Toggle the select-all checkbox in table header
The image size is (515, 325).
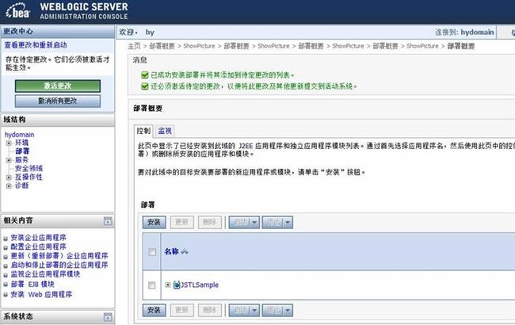coord(152,252)
